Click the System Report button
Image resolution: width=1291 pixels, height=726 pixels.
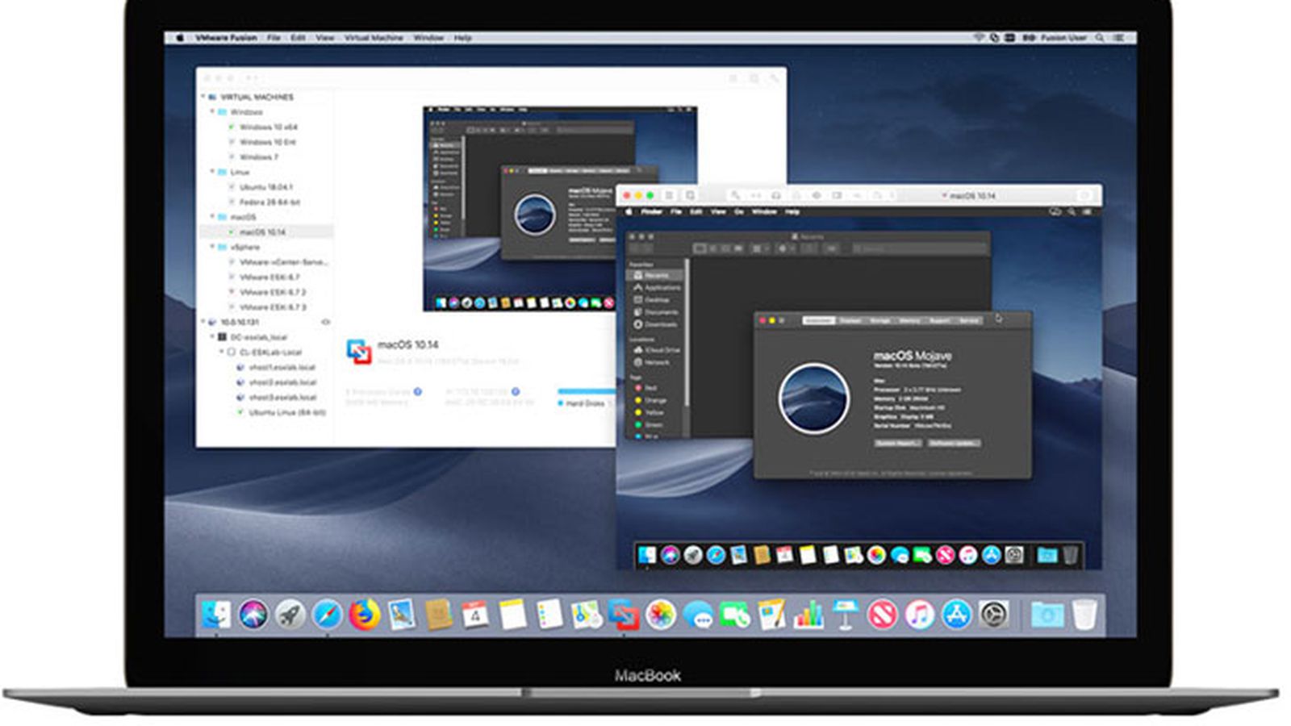[897, 443]
